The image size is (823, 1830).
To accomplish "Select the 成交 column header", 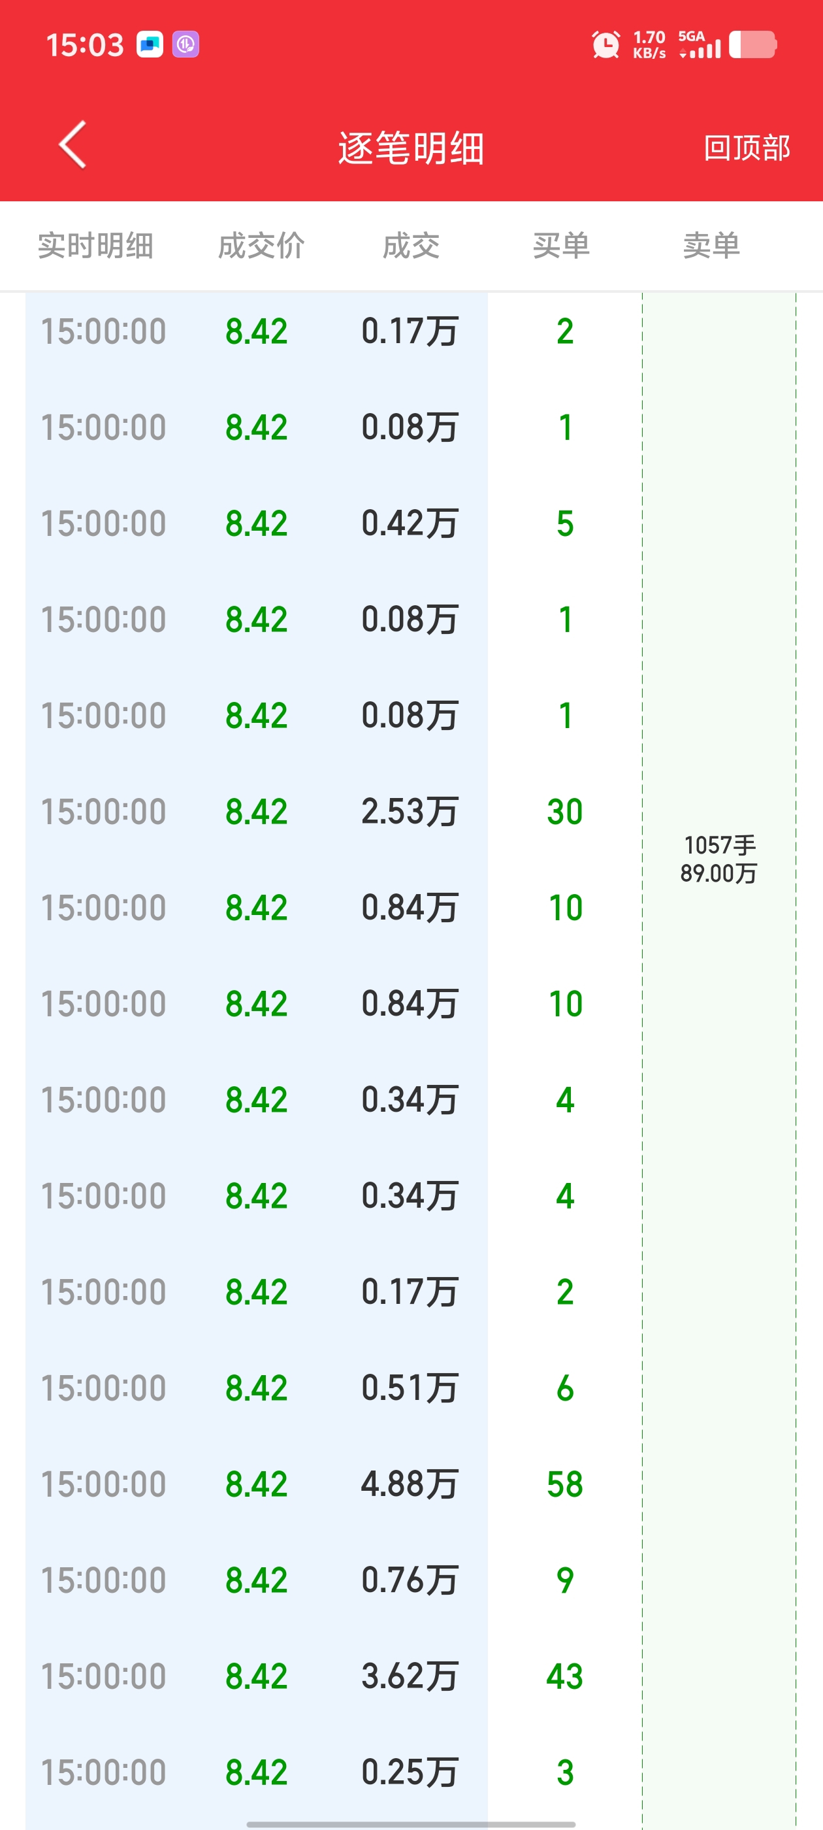I will [x=411, y=246].
